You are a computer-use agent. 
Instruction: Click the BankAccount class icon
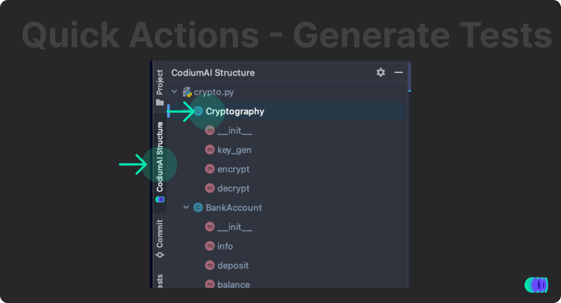point(198,207)
